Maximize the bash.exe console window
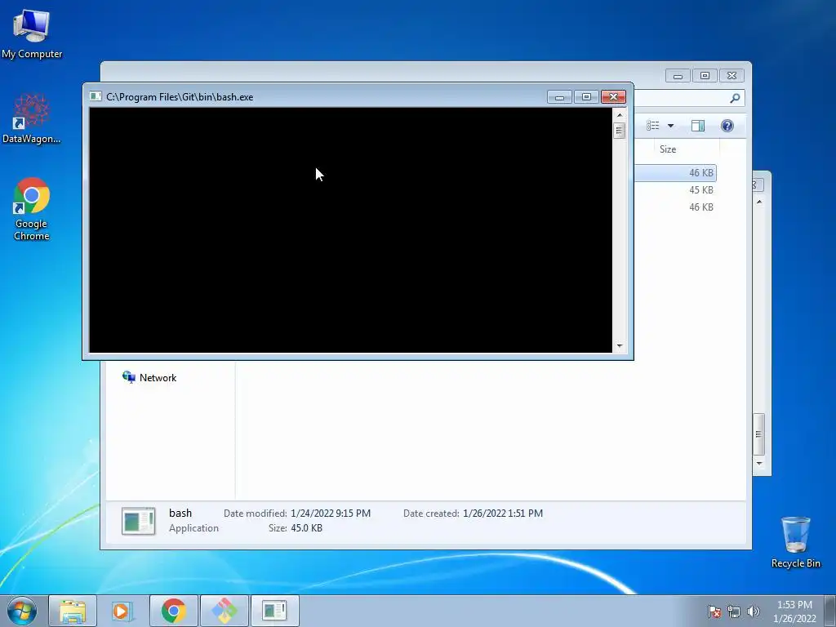Viewport: 836px width, 627px height. [x=586, y=97]
